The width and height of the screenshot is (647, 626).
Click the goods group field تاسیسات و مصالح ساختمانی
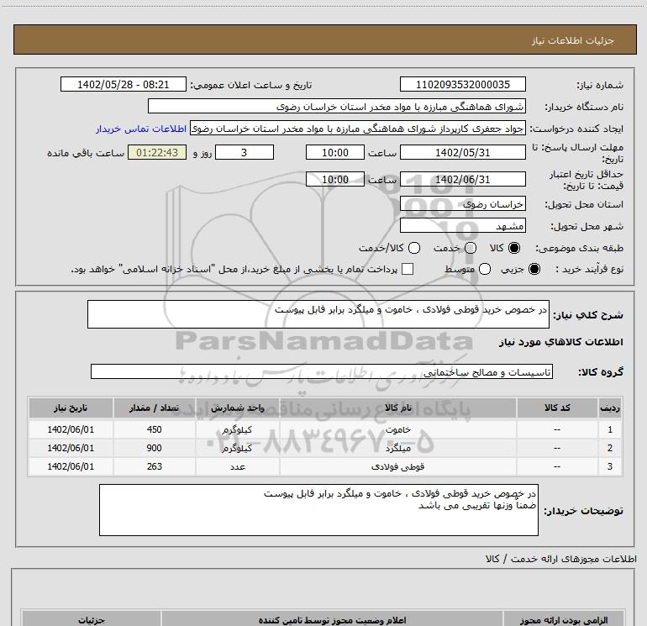pyautogui.click(x=322, y=371)
